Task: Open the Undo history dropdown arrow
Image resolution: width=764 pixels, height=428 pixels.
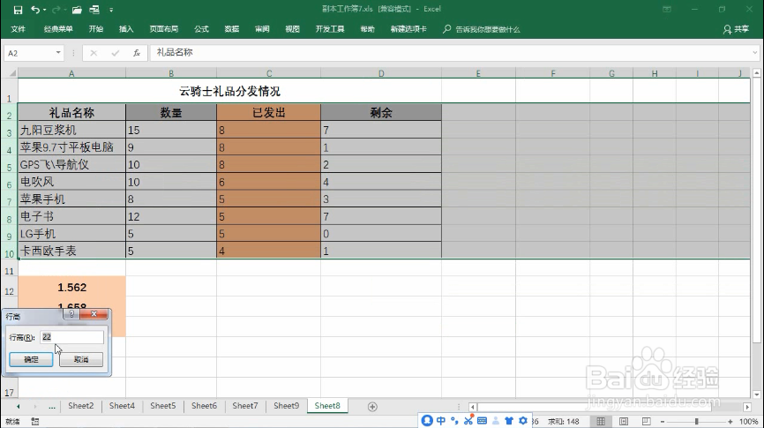Action: 44,10
